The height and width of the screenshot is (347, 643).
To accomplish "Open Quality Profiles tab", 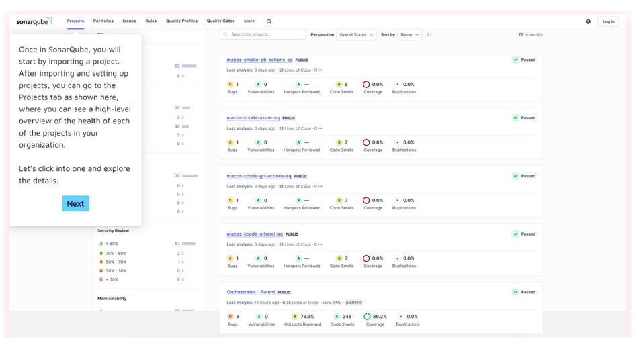I will click(181, 21).
